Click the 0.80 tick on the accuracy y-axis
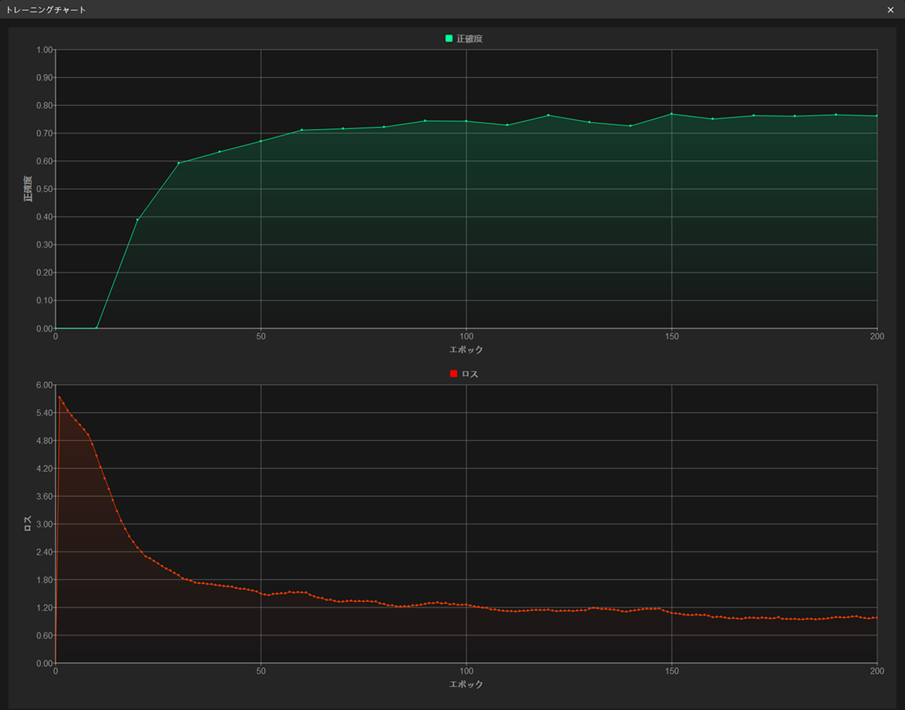Screen dimensions: 905x710 (45, 105)
